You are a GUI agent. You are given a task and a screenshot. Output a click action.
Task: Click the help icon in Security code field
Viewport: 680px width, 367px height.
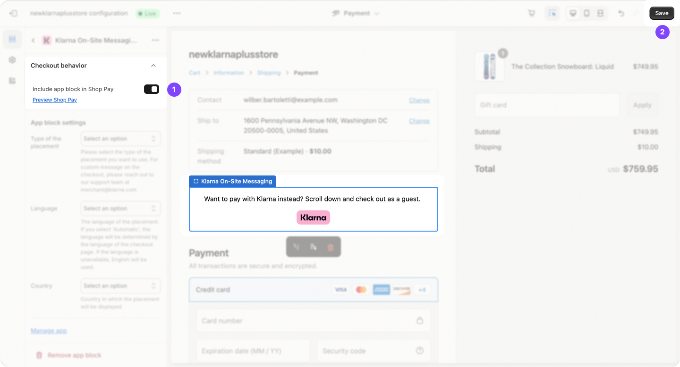[420, 351]
